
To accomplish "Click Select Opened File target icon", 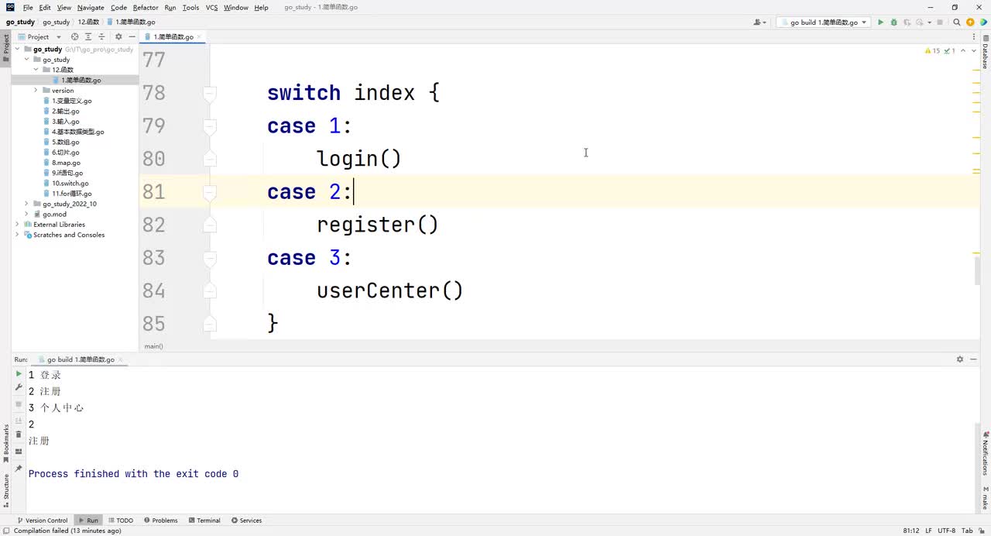I will point(75,36).
